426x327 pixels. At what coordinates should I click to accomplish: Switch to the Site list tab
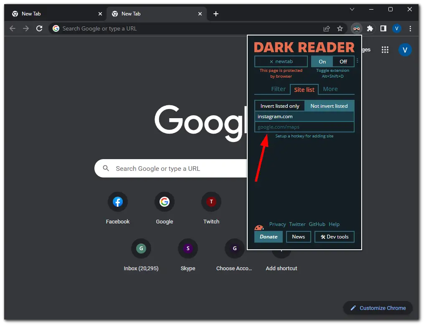point(304,90)
